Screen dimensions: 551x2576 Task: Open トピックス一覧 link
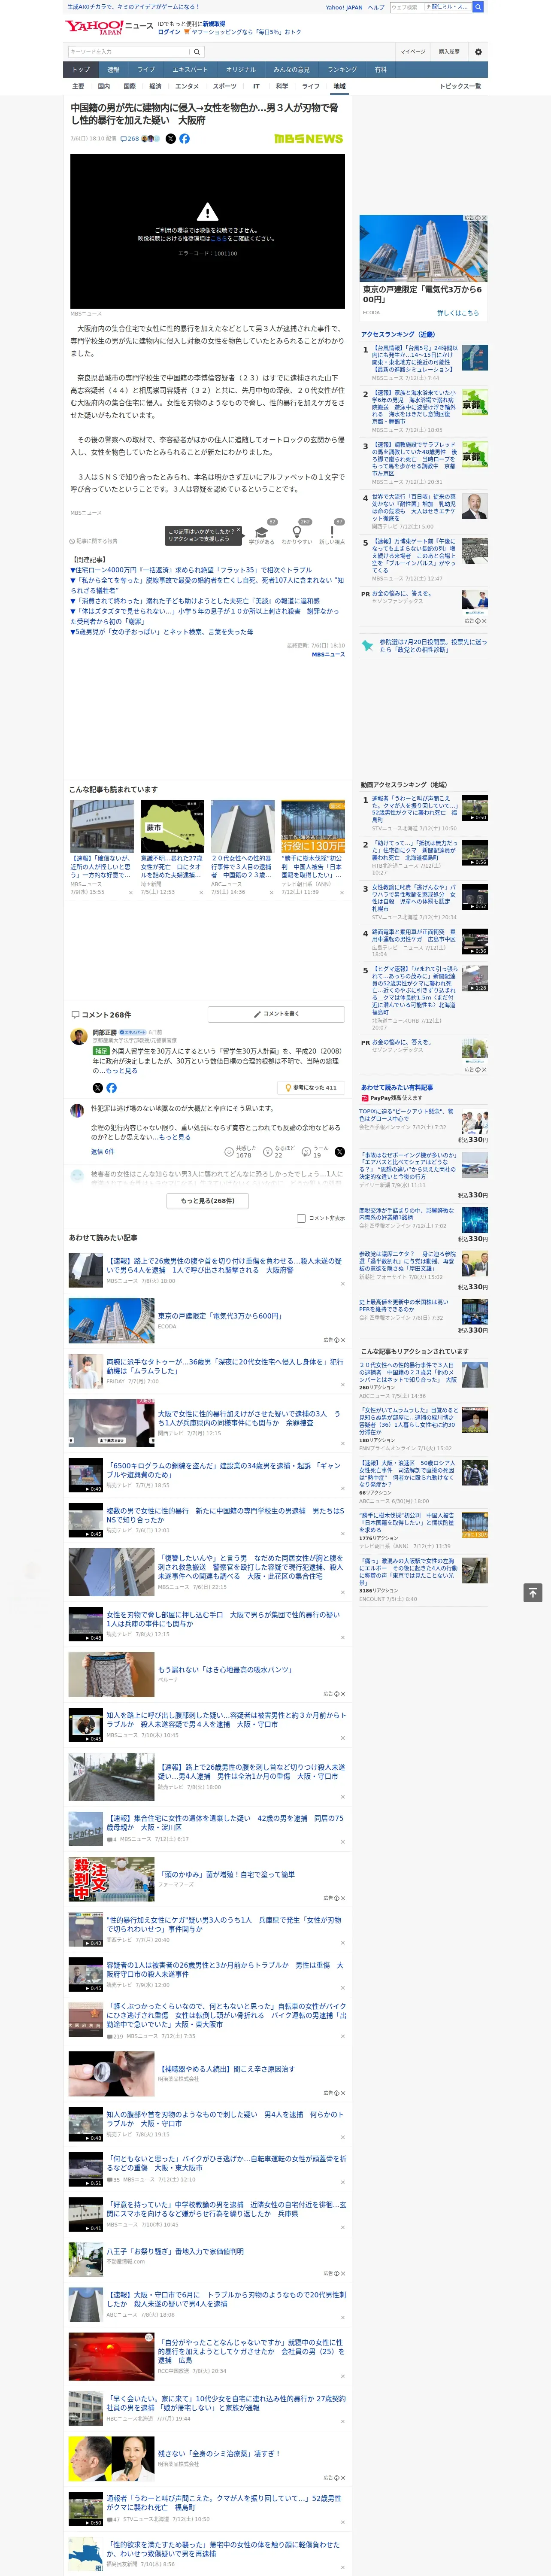[460, 86]
